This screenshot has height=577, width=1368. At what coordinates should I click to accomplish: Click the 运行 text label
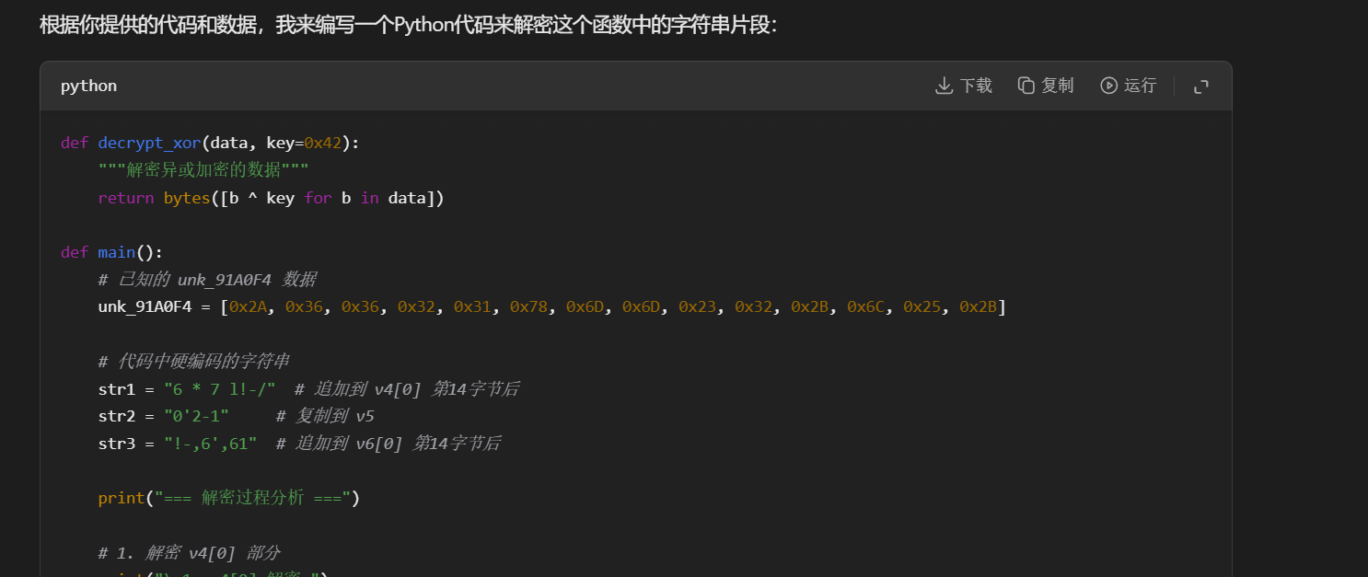[1140, 86]
